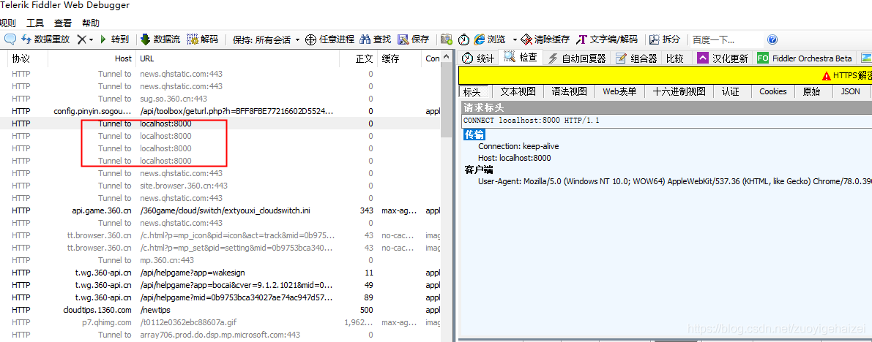Open the 查看 menu
This screenshot has width=872, height=342.
click(63, 23)
